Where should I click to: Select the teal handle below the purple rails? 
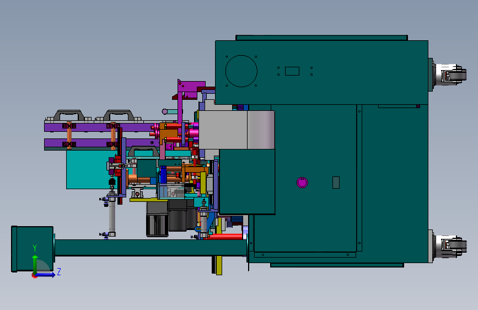click(143, 151)
